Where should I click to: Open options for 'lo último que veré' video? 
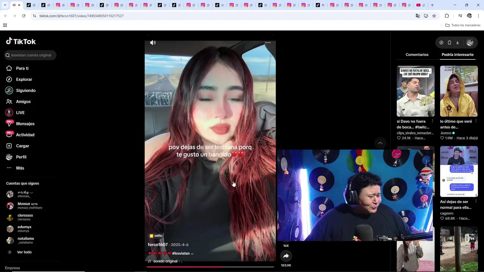click(476, 121)
